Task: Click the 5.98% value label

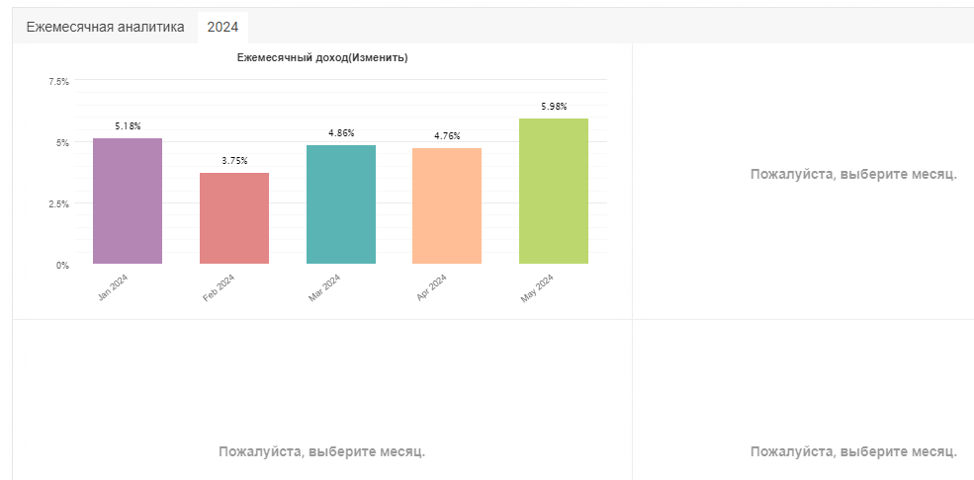Action: click(x=554, y=106)
